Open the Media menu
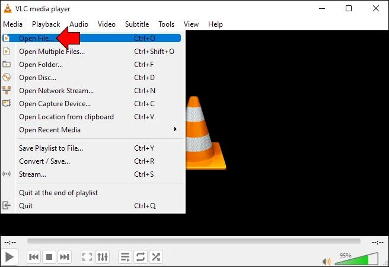The height and width of the screenshot is (267, 389). [12, 24]
